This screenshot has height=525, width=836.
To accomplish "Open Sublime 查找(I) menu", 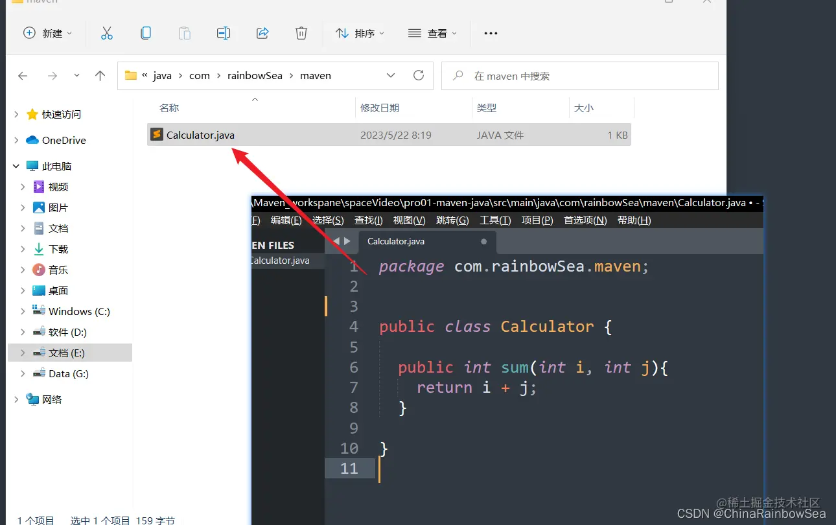I will (369, 220).
